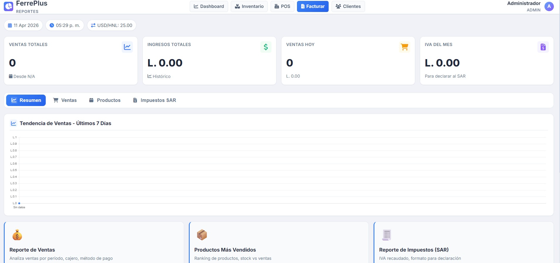
Task: Click the receipt icon for Reporte de Impuestos
Action: coord(387,235)
